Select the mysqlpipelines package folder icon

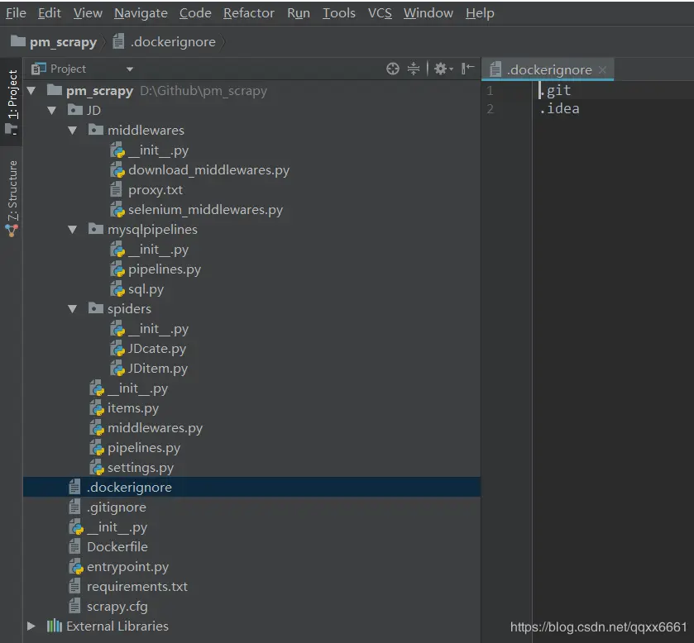[x=96, y=229]
